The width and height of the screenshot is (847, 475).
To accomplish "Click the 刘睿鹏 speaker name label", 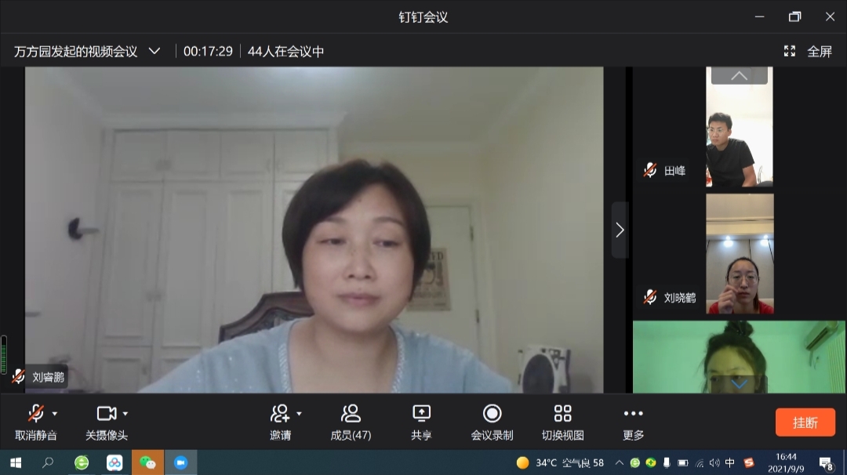I will click(x=48, y=377).
